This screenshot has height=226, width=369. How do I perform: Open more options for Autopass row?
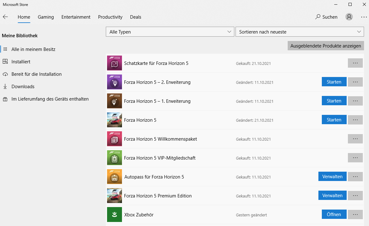[355, 177]
